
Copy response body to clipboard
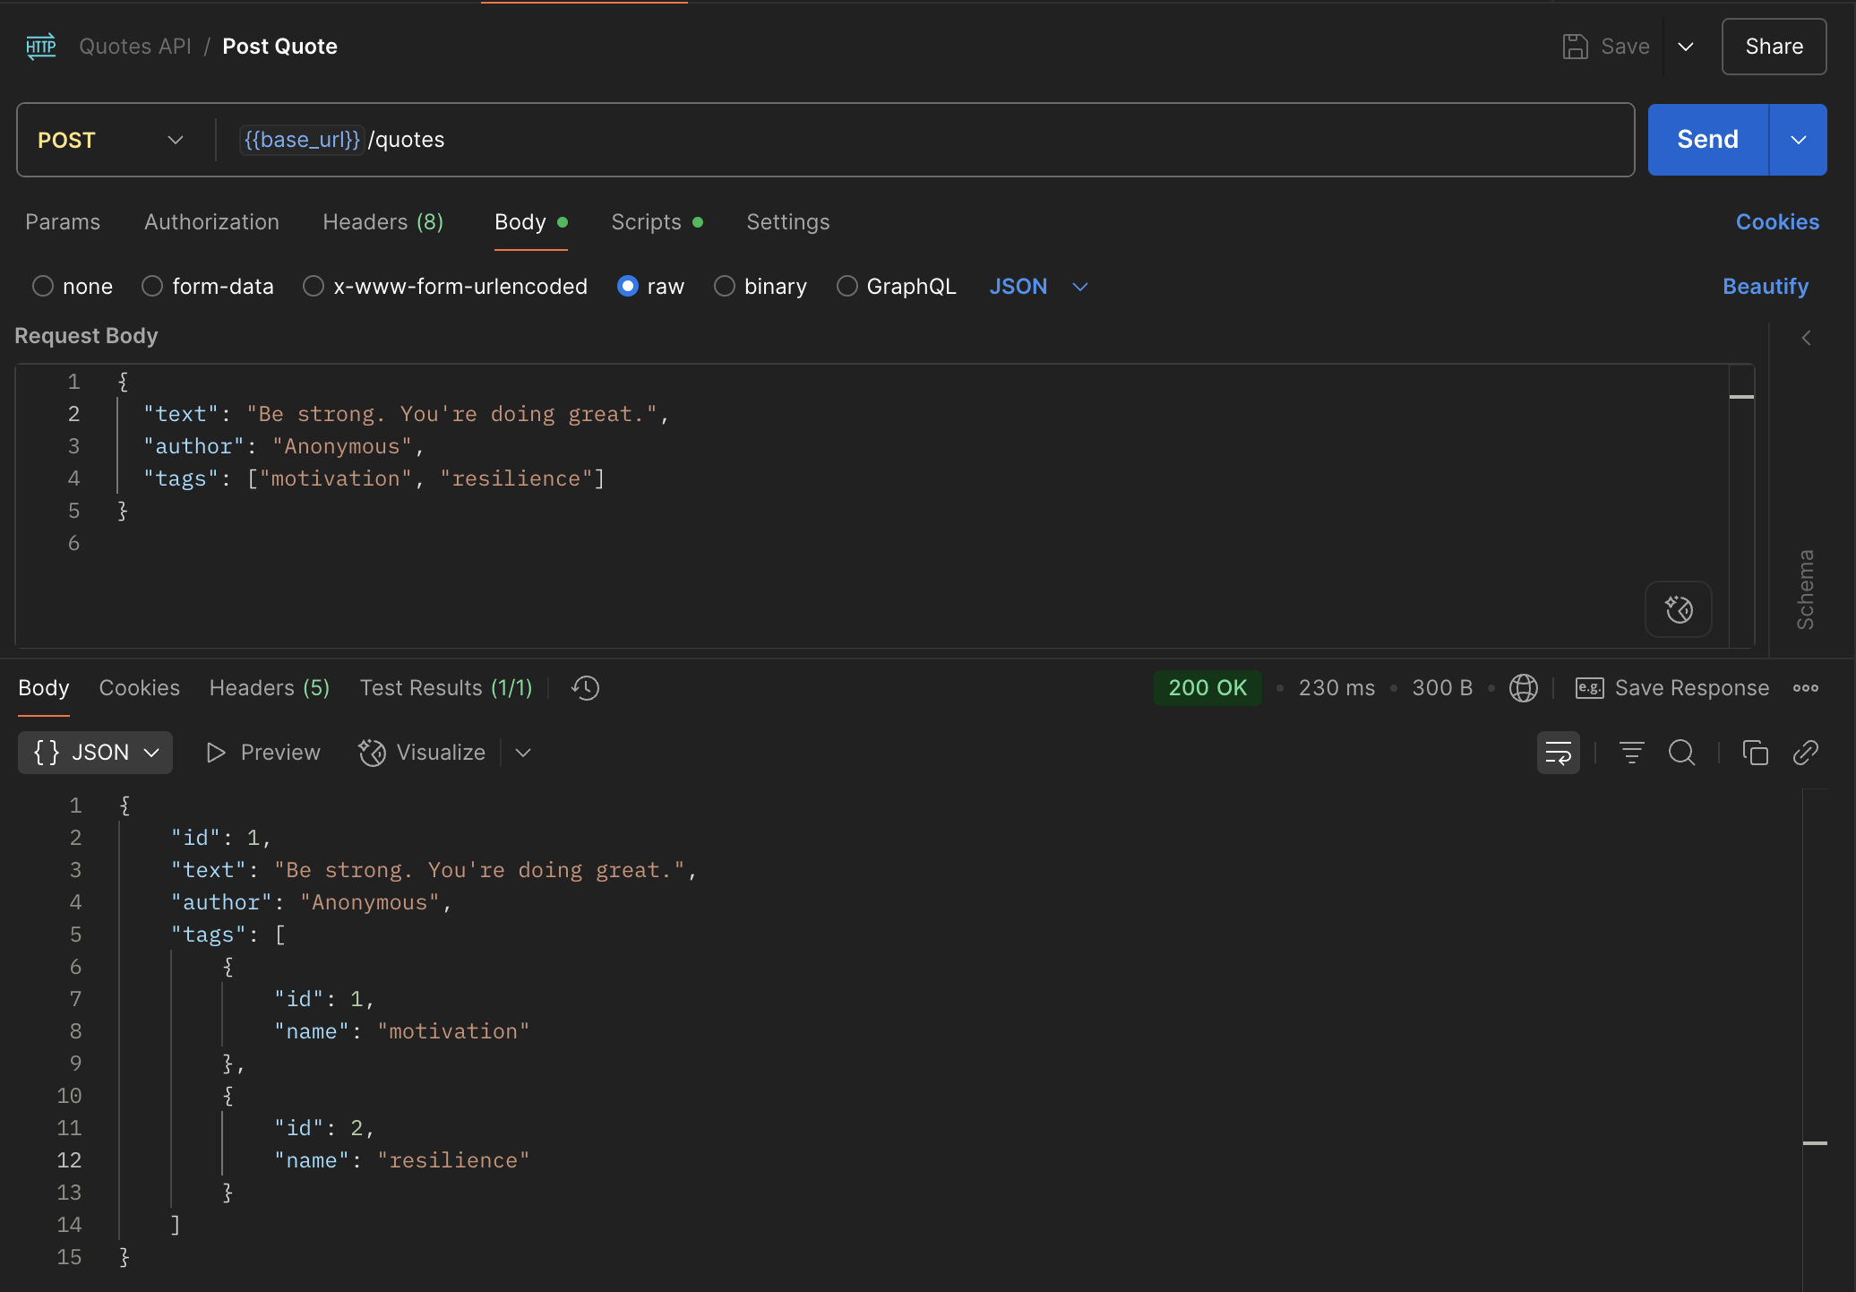pos(1755,753)
